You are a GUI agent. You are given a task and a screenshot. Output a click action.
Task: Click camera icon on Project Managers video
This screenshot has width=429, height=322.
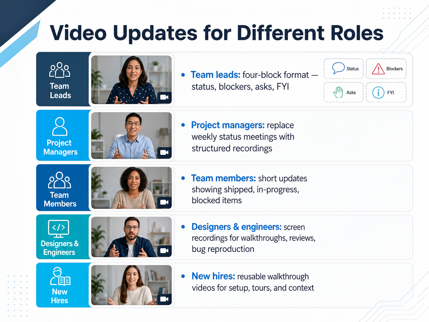pos(164,152)
